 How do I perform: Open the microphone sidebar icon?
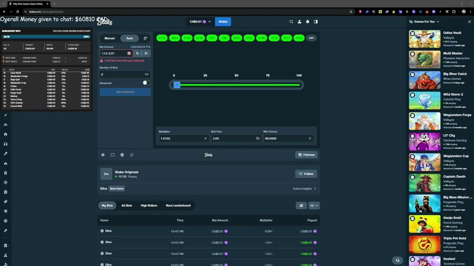[6, 154]
